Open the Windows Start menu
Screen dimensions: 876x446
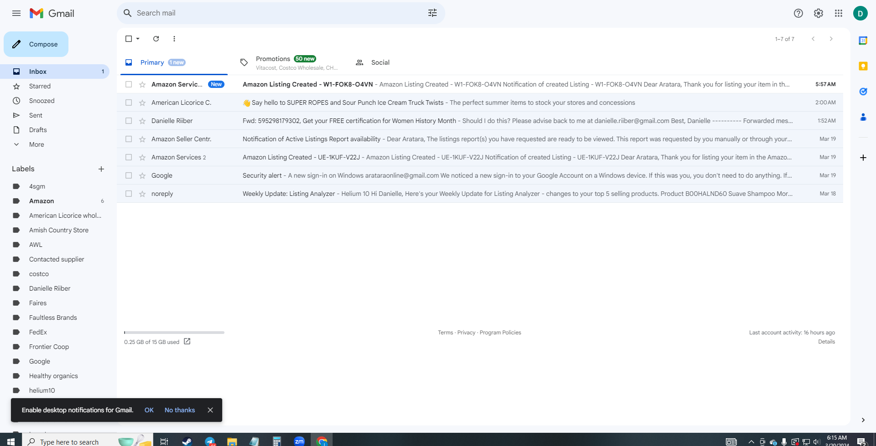pos(10,441)
